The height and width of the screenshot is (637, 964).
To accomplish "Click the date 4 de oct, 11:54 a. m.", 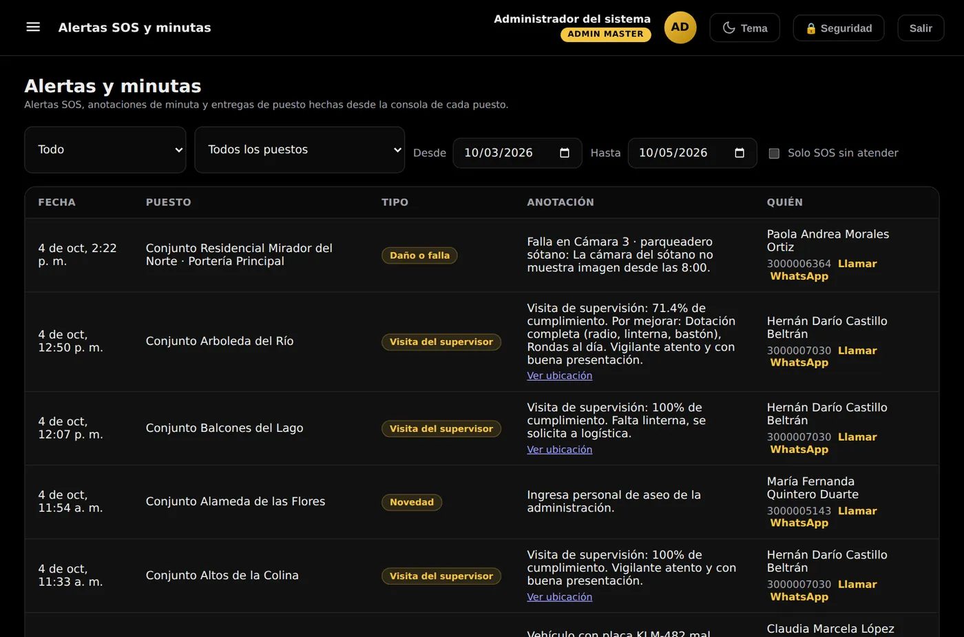I will coord(70,502).
